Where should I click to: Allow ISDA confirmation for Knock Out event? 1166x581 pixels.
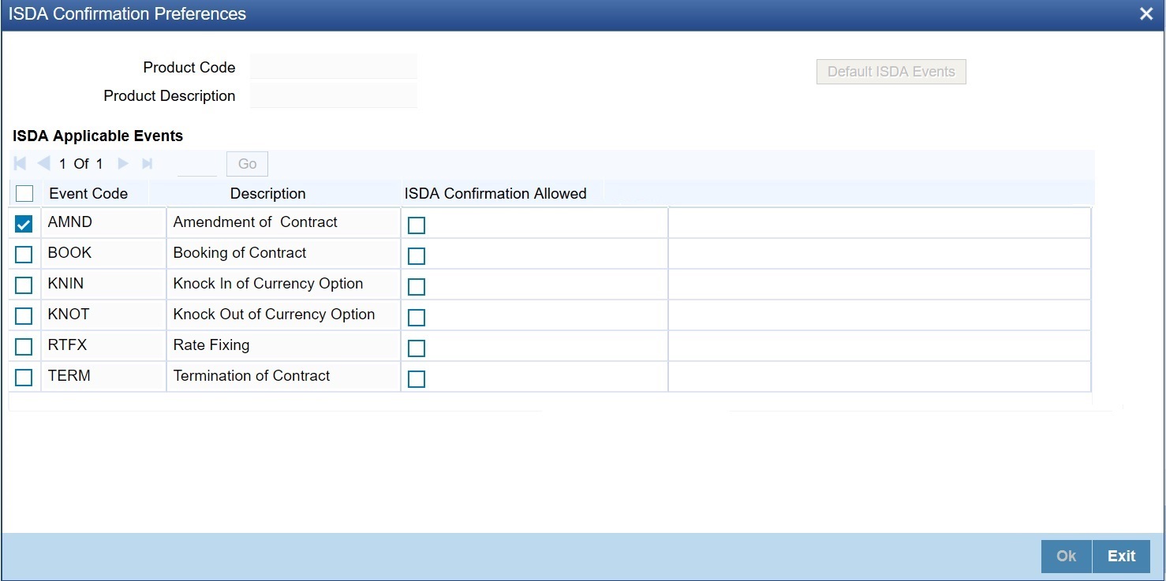[x=417, y=318]
